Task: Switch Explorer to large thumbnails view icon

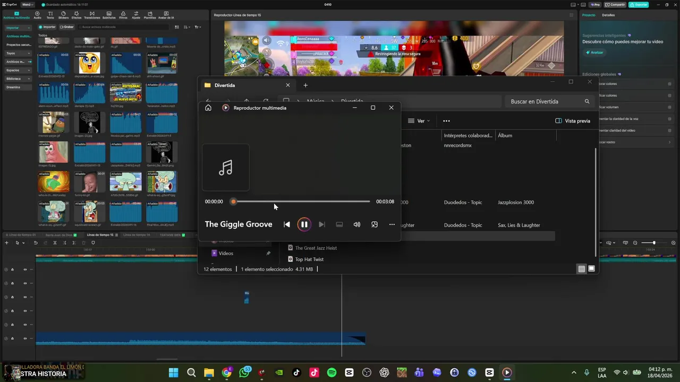Action: click(x=591, y=269)
